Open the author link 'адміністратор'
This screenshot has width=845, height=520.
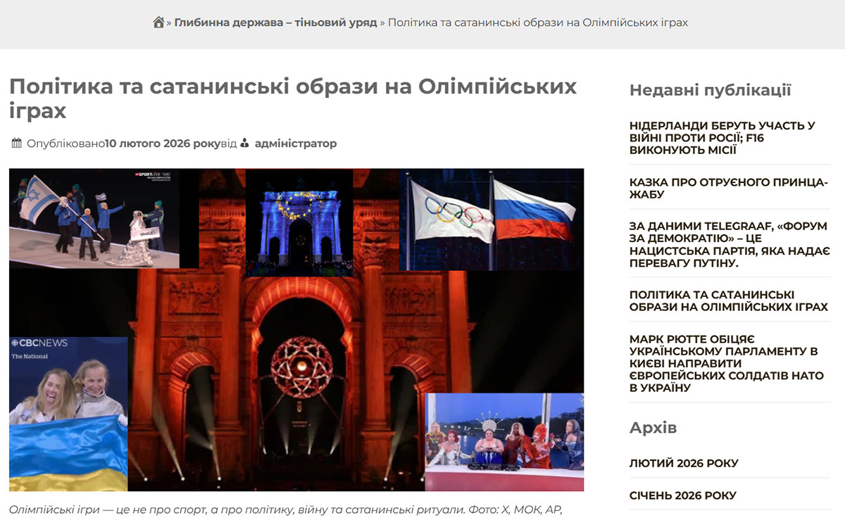pos(296,144)
